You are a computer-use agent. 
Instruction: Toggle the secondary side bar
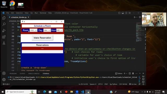(126, 13)
